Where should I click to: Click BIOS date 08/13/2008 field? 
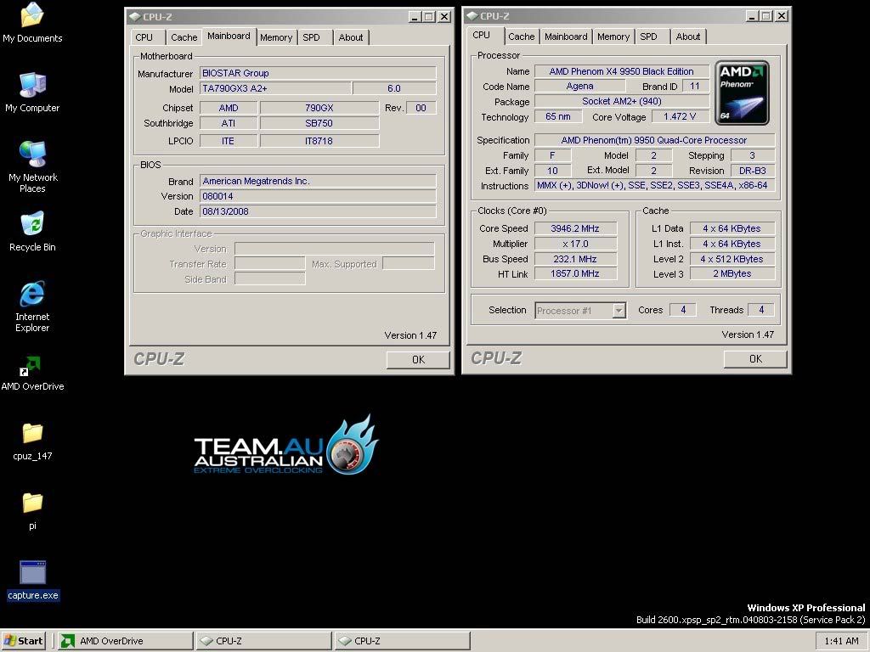point(318,211)
